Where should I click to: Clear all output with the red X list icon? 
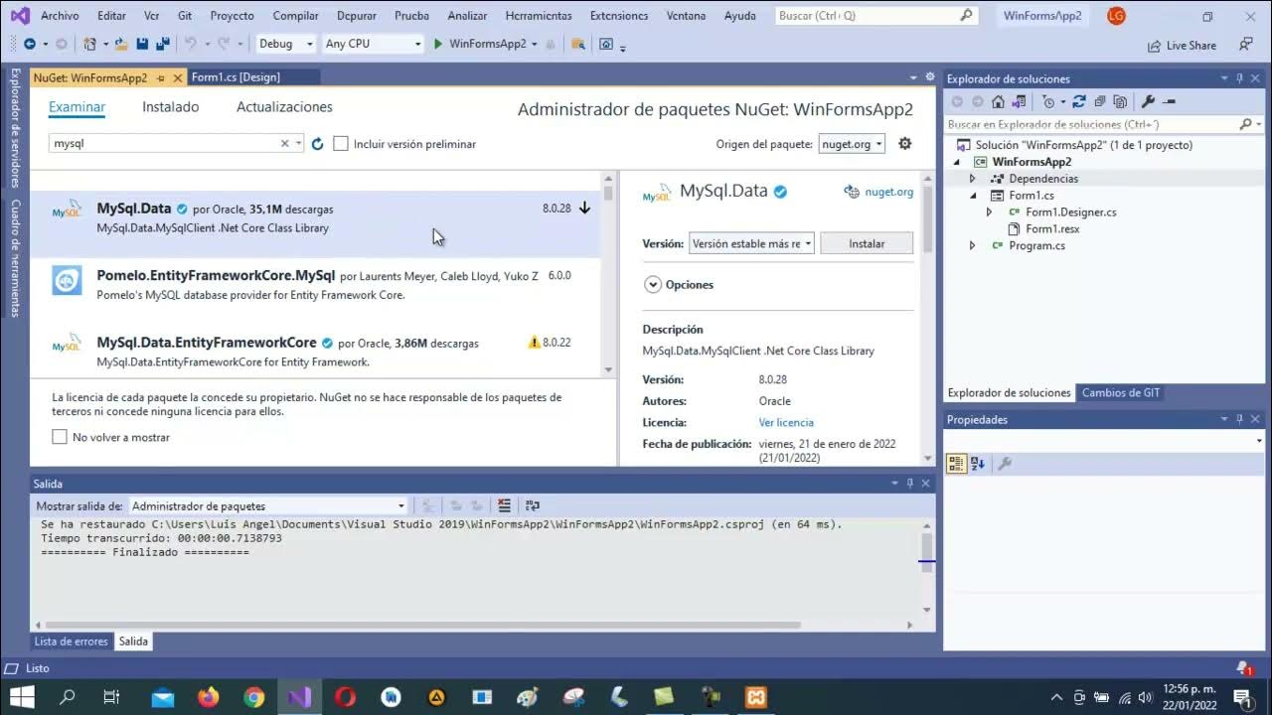click(x=505, y=505)
